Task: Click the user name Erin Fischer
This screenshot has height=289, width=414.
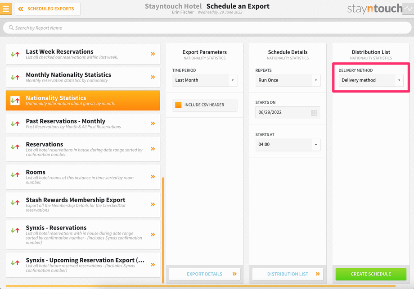Action: point(183,12)
